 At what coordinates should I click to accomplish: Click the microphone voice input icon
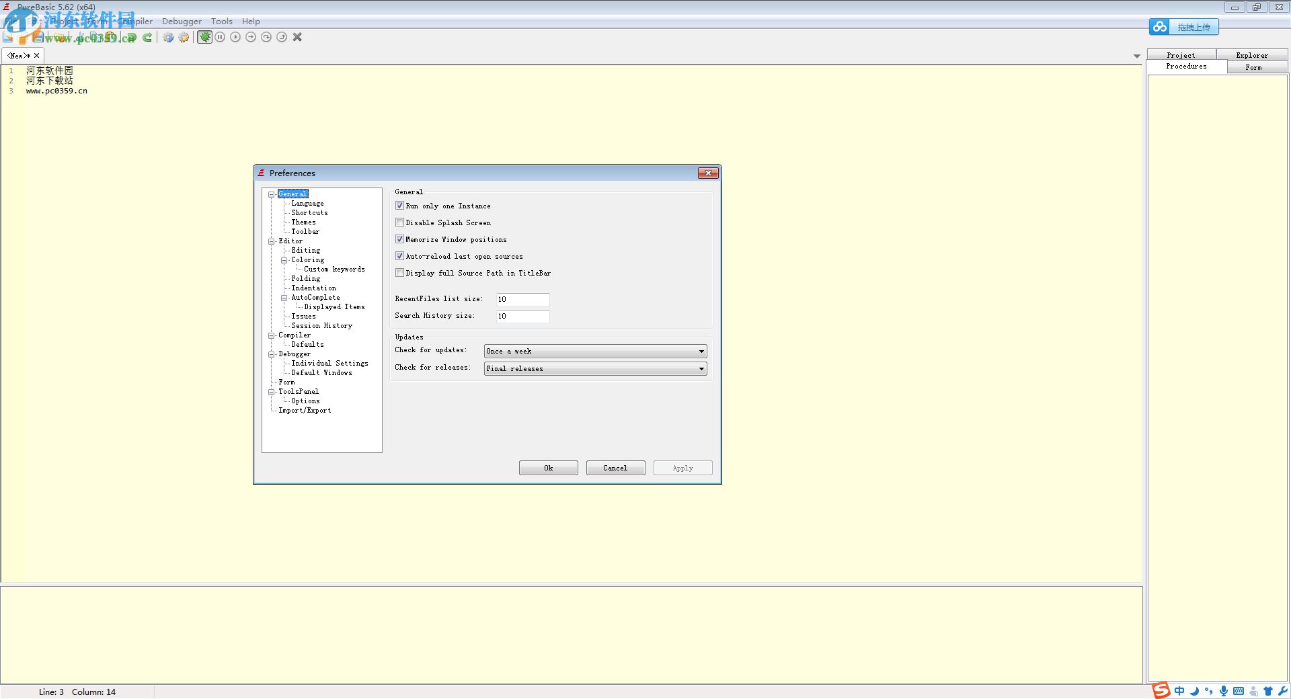tap(1224, 691)
